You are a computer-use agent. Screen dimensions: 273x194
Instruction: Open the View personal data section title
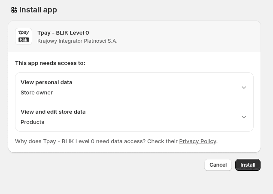coord(46,82)
